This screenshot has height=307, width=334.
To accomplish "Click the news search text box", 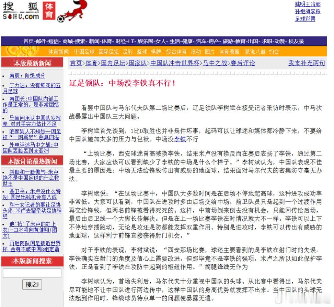I will click(x=32, y=273).
